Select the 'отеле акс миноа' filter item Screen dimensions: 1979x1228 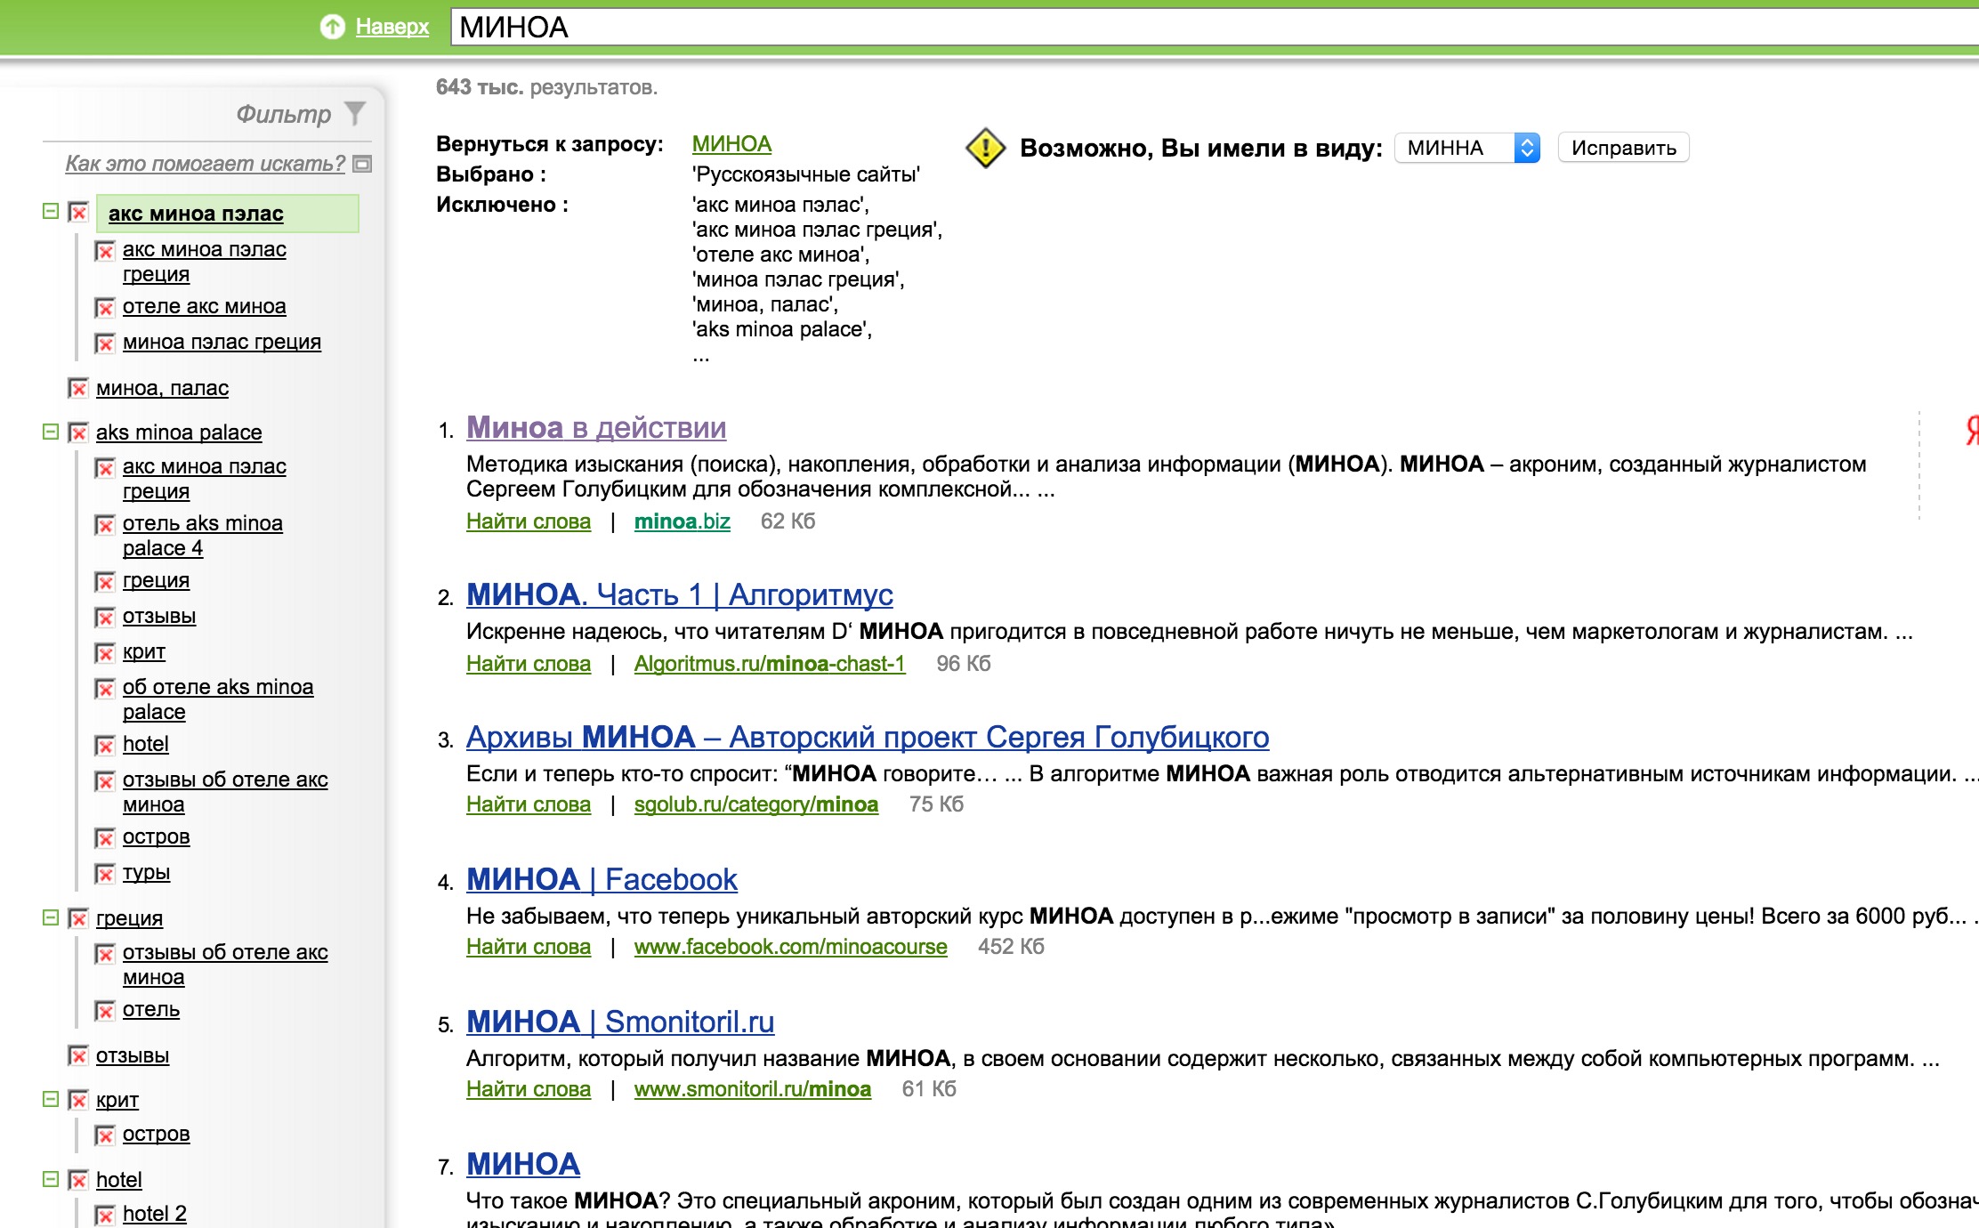click(x=204, y=306)
